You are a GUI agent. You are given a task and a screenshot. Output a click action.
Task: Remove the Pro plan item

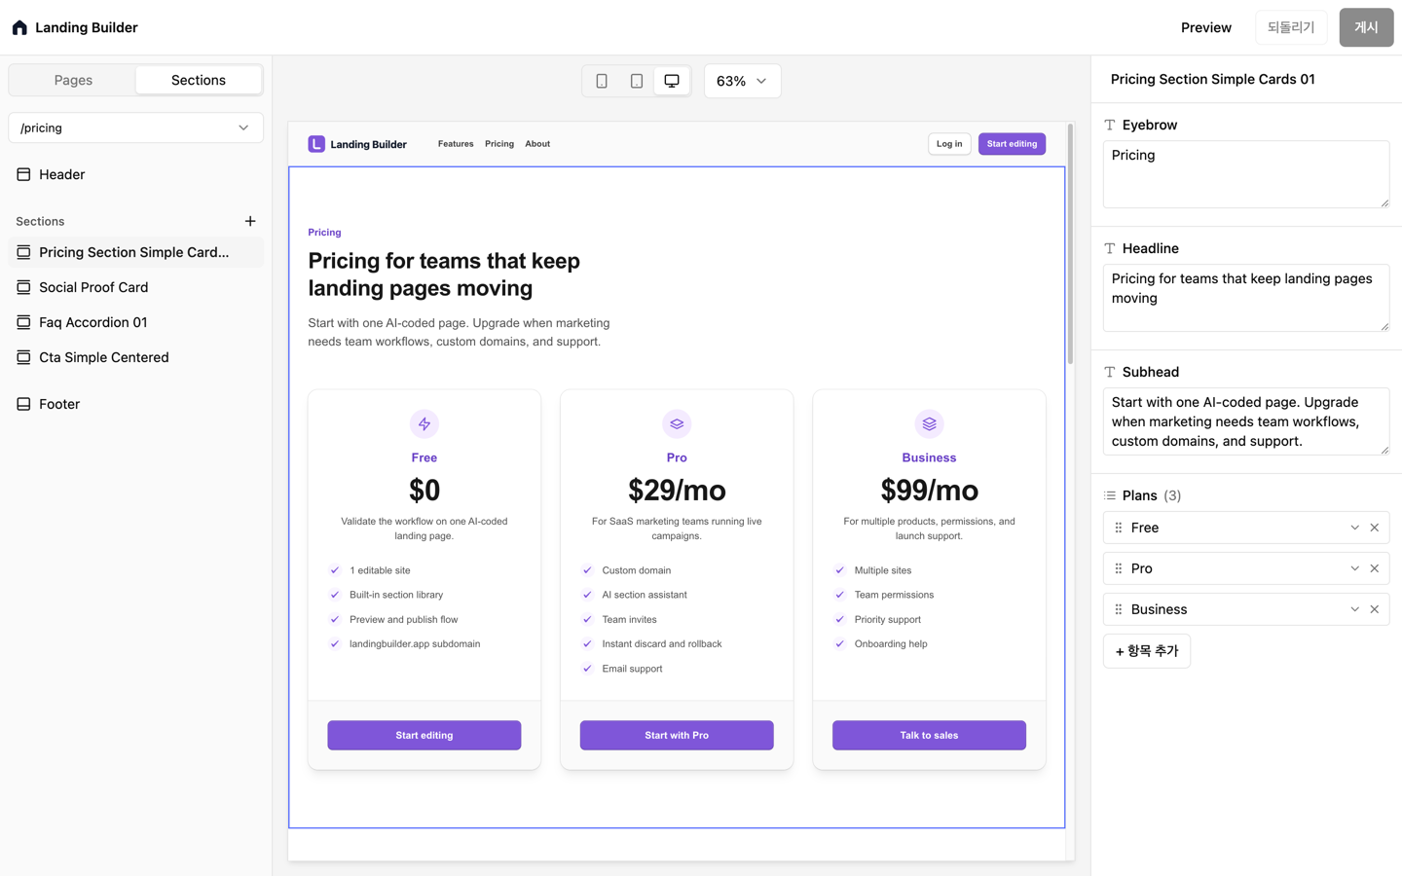click(x=1375, y=568)
